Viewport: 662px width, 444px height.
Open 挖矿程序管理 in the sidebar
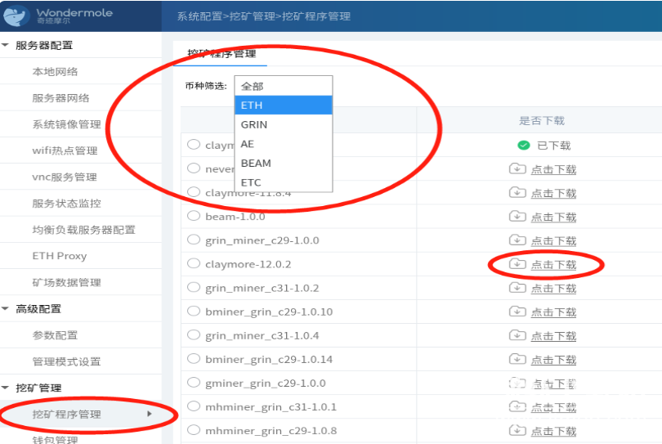pyautogui.click(x=67, y=414)
